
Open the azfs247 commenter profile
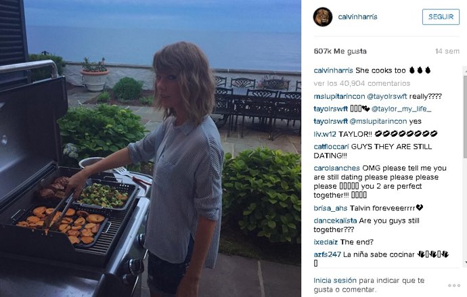click(327, 254)
